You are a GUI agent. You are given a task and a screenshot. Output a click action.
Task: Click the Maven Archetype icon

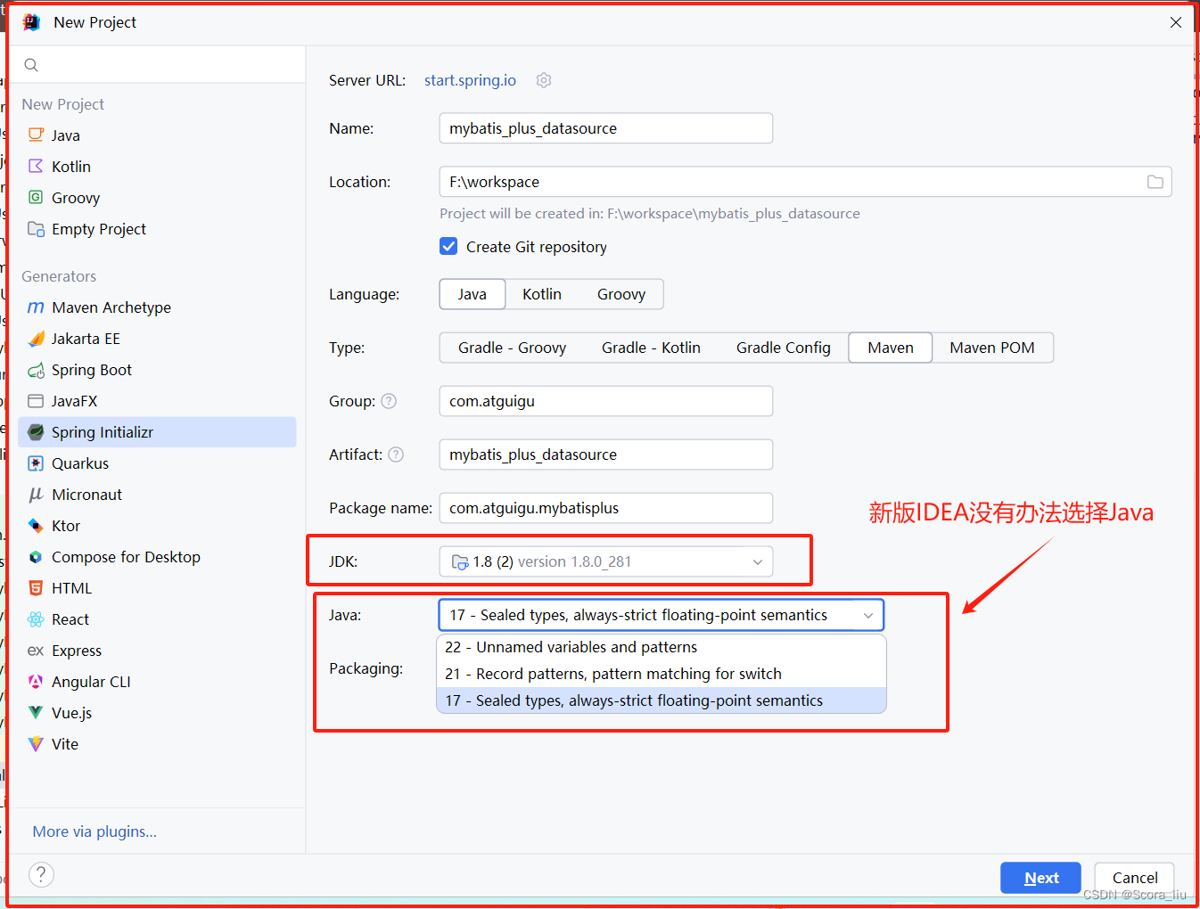coord(36,307)
